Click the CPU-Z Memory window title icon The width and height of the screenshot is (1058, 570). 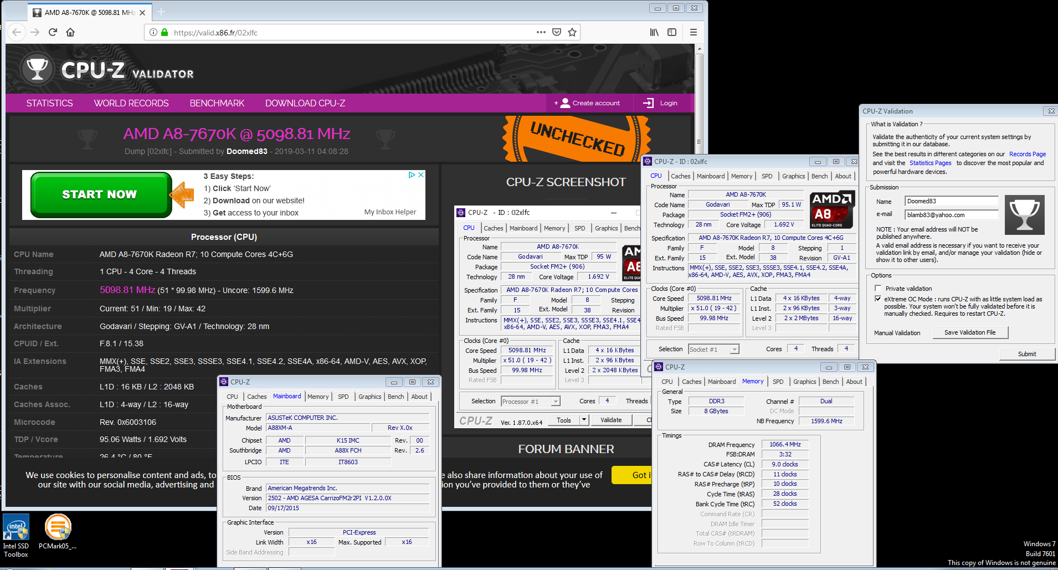tap(659, 367)
